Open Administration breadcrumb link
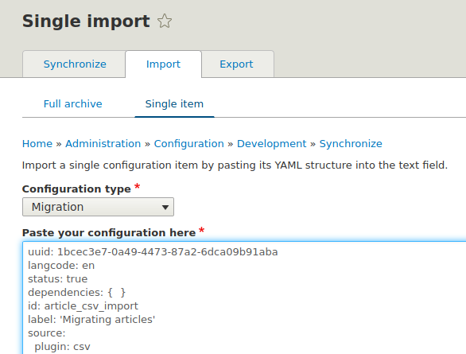The height and width of the screenshot is (354, 466). (103, 143)
